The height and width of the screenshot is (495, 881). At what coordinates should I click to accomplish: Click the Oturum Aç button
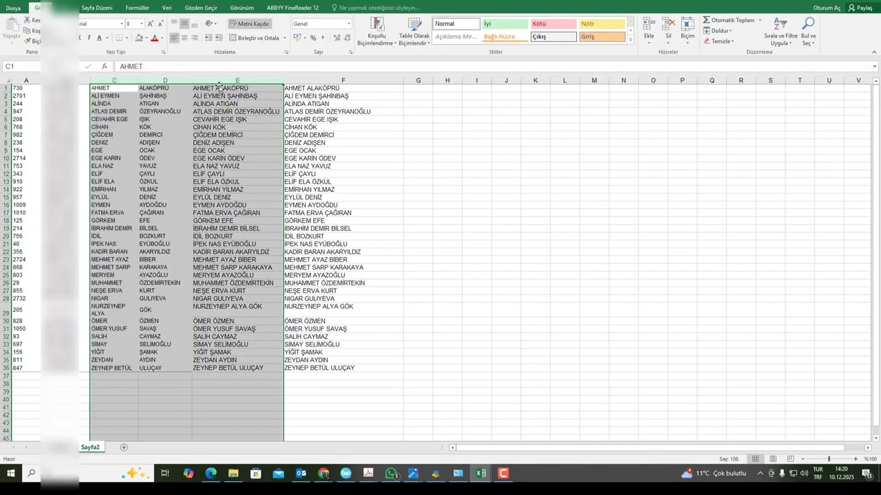click(827, 8)
